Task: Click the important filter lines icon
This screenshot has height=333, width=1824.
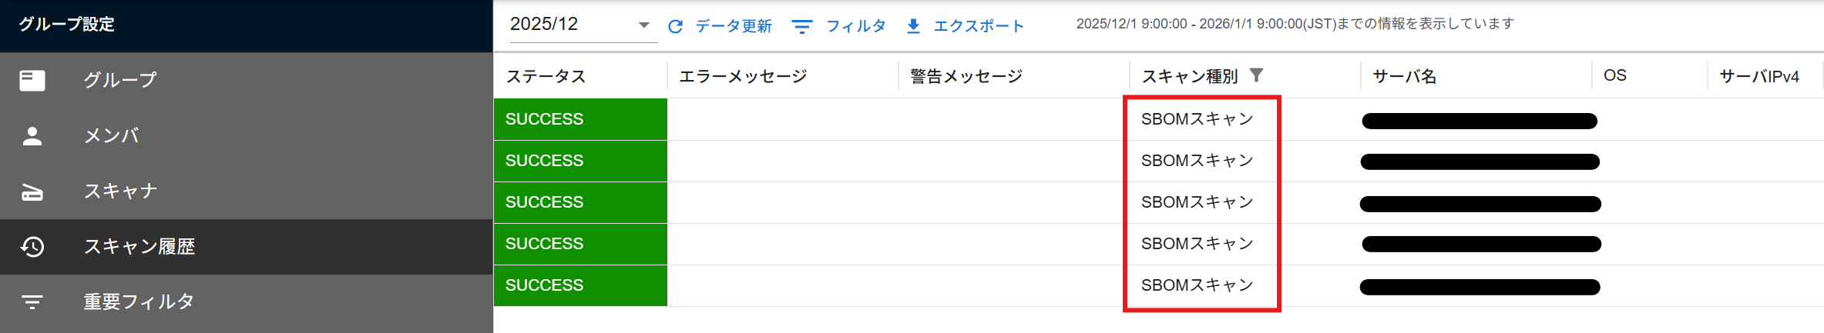Action: 32,302
